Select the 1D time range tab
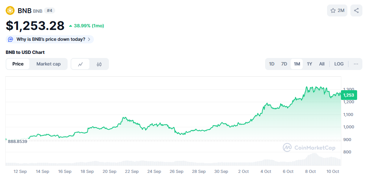 (x=271, y=64)
